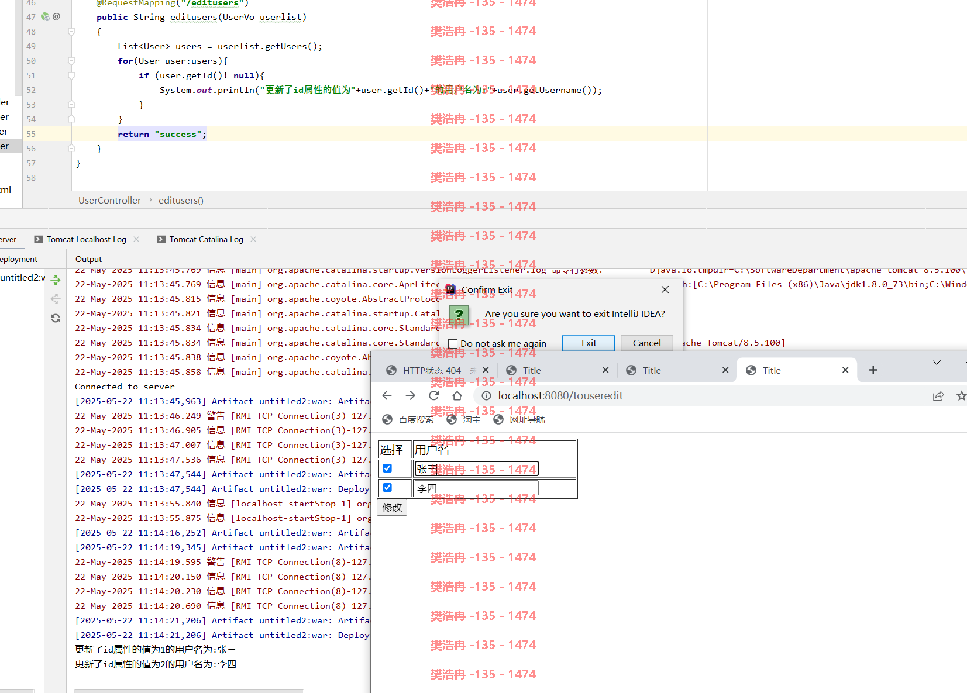Click the request mapping gutter icon on line 47

45,17
